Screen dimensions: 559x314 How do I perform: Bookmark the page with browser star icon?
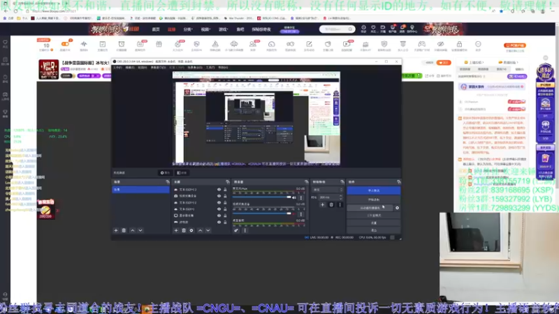501,11
